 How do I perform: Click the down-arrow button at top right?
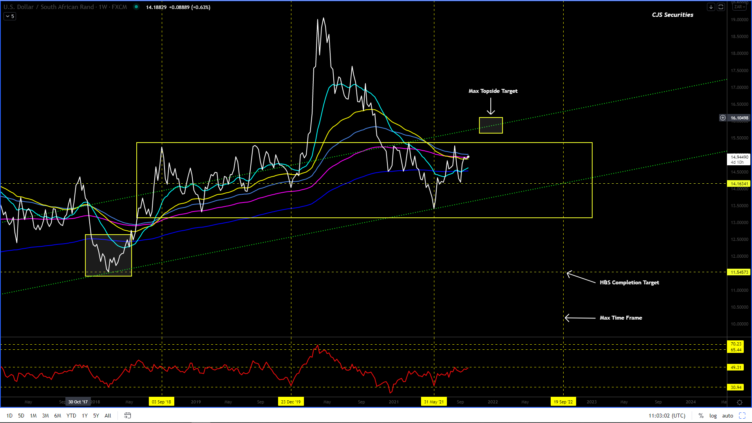711,7
